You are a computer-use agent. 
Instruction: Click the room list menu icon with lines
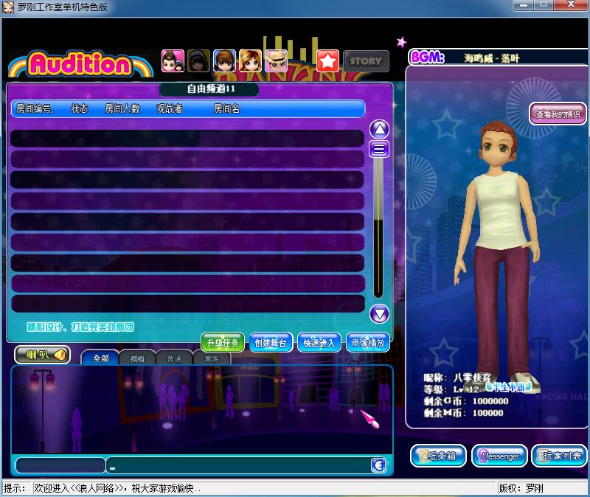379,150
